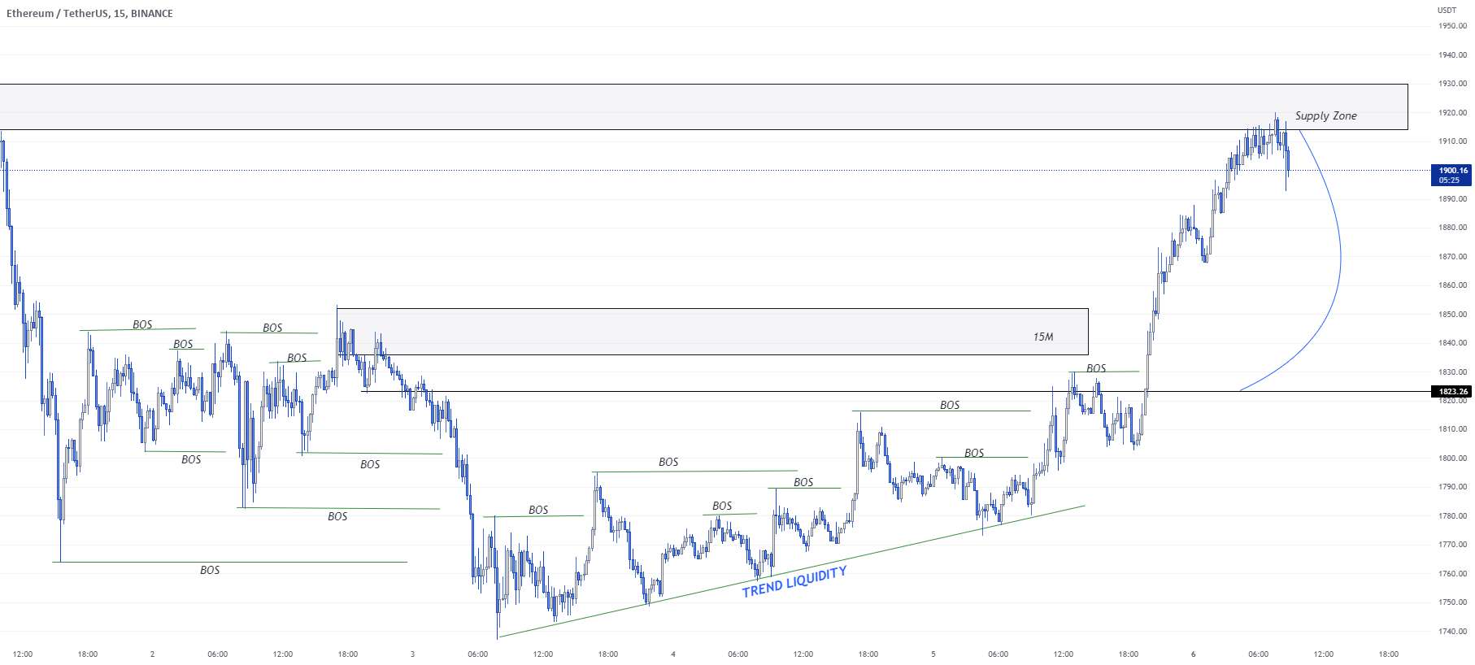Select the green trend liquidity trendline
Image resolution: width=1475 pixels, height=665 pixels.
pos(791,572)
